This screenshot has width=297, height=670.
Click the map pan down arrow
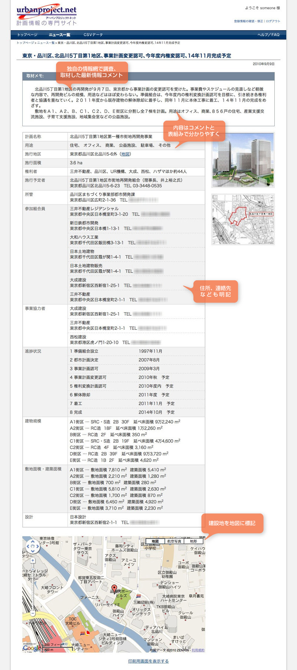click(x=32, y=551)
